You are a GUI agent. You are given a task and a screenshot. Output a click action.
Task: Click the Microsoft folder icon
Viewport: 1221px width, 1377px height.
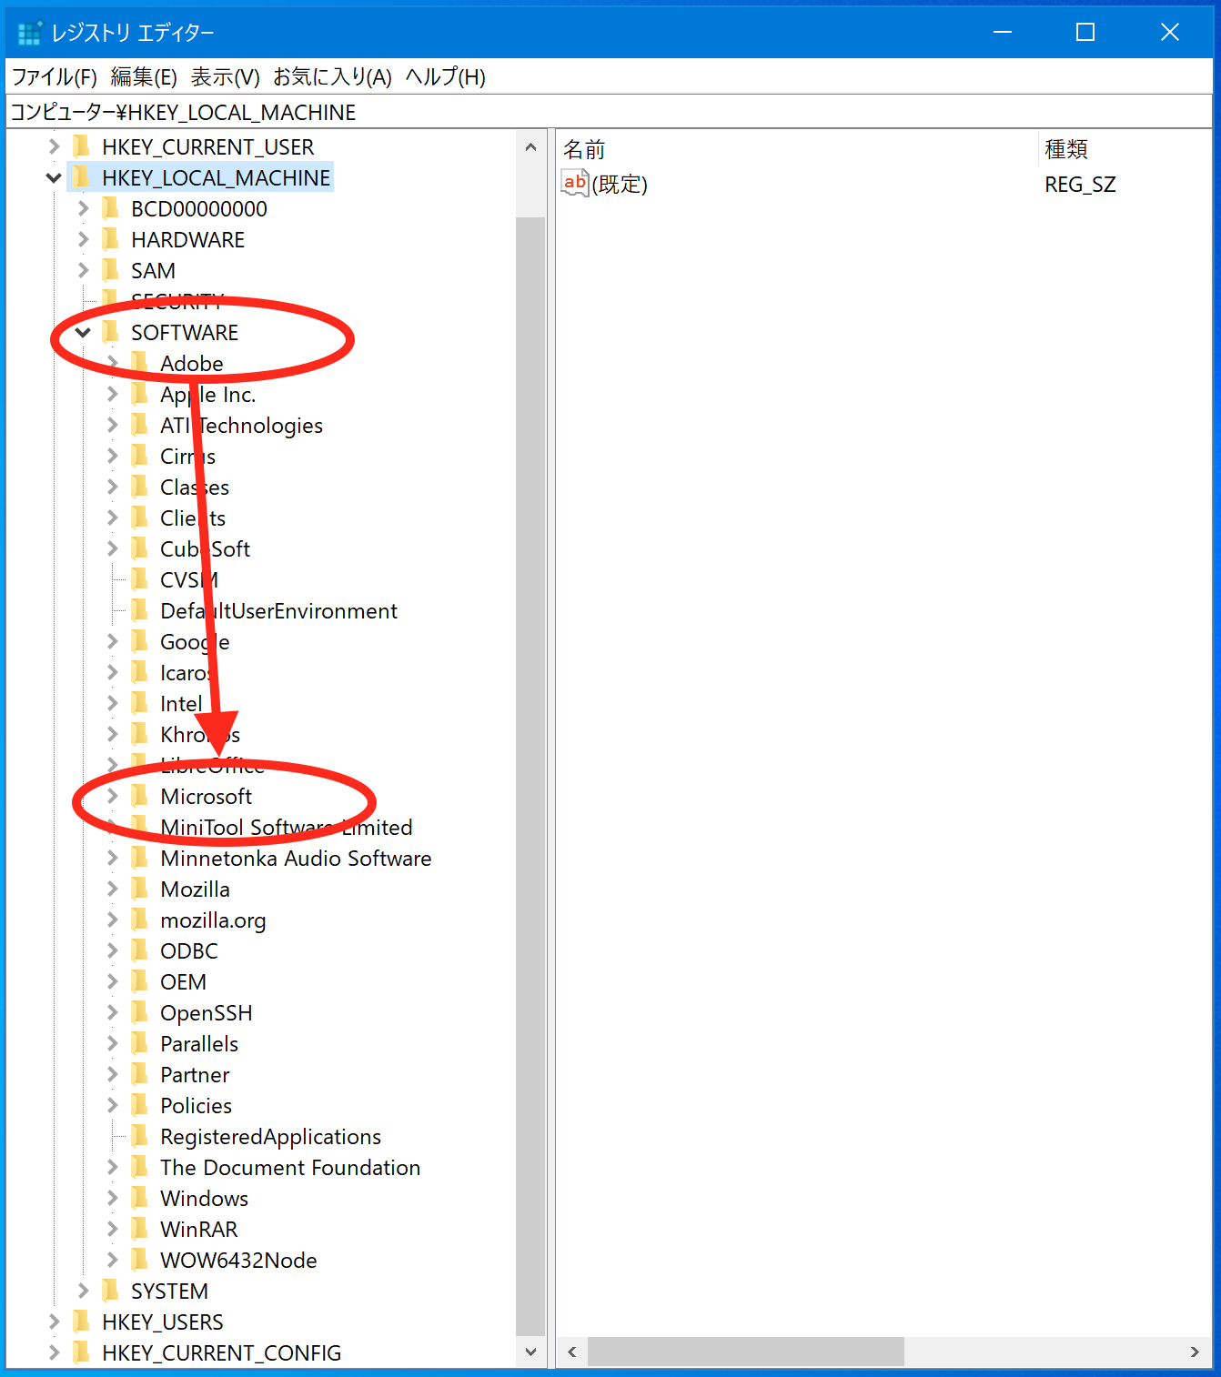[139, 796]
